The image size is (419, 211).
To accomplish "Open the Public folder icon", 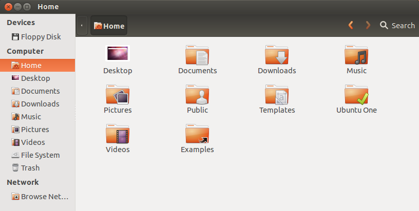I will [197, 94].
